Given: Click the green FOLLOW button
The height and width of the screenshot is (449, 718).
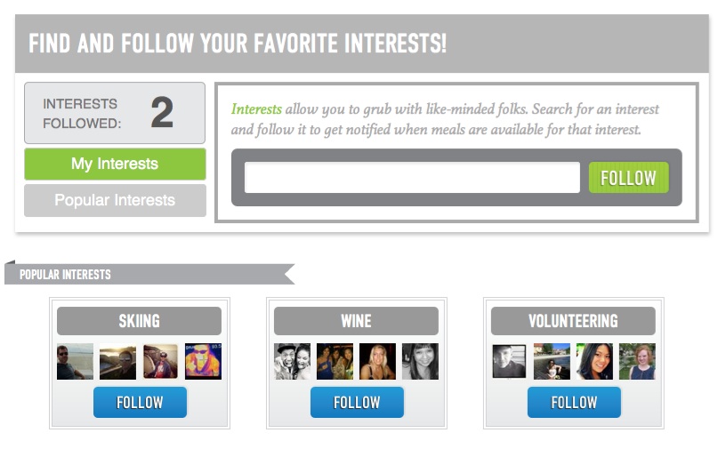Looking at the screenshot, I should pos(629,178).
